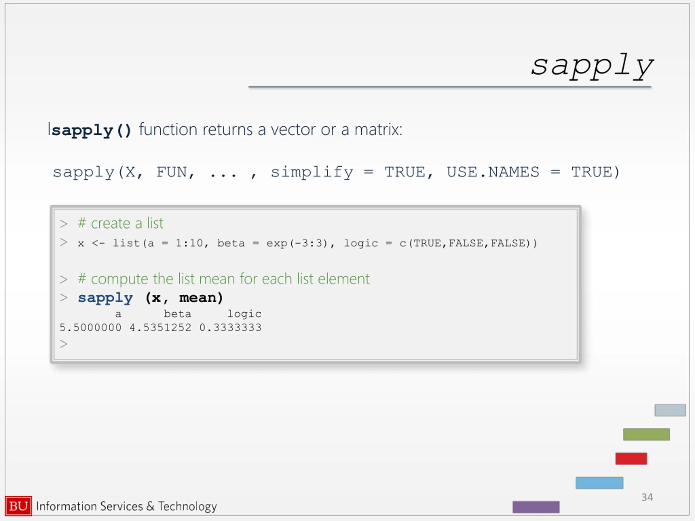Click the 'logic' output column header
695x521 pixels.
click(244, 314)
